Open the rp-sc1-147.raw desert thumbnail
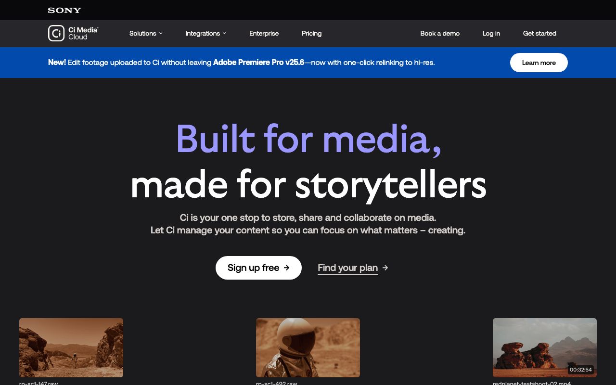This screenshot has height=385, width=616. (71, 347)
